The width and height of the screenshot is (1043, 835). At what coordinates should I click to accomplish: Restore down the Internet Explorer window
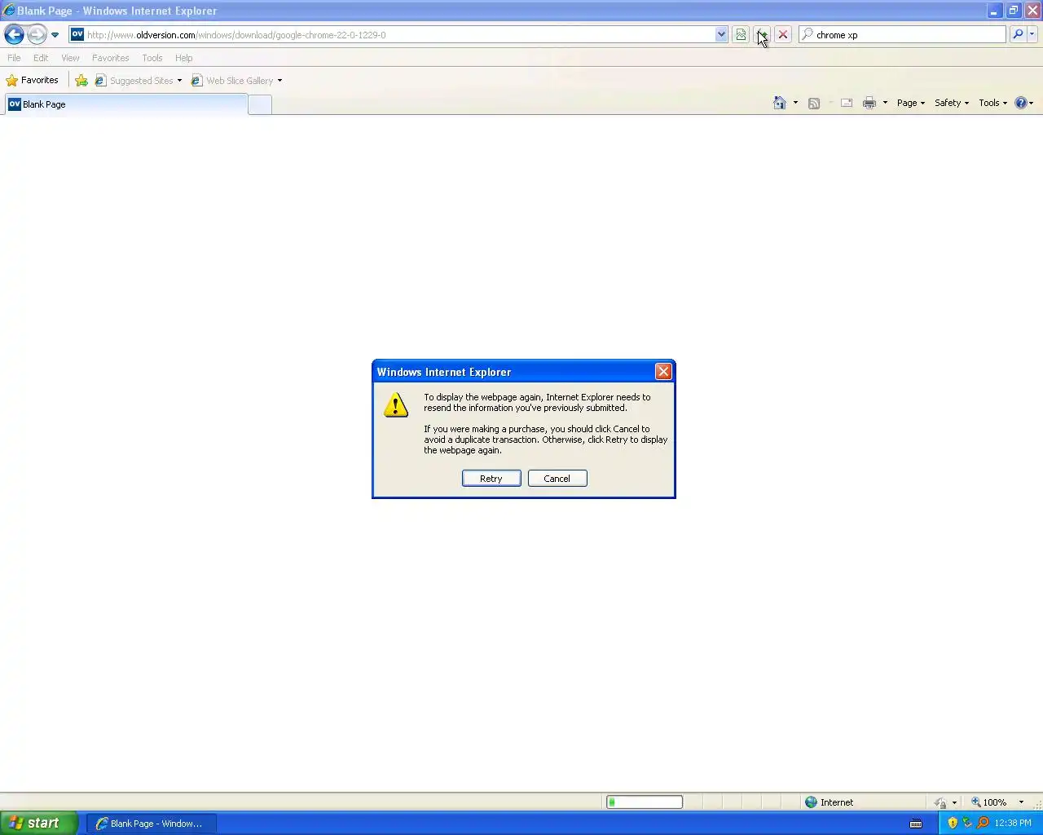click(x=1013, y=11)
